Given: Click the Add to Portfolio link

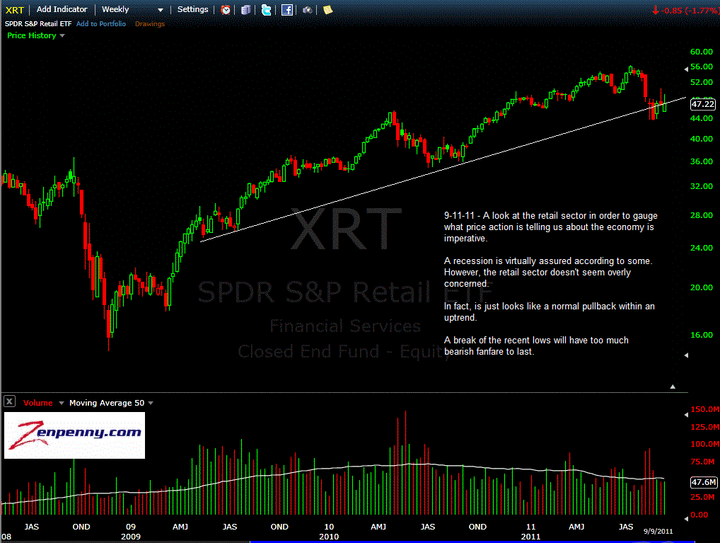Looking at the screenshot, I should [101, 24].
